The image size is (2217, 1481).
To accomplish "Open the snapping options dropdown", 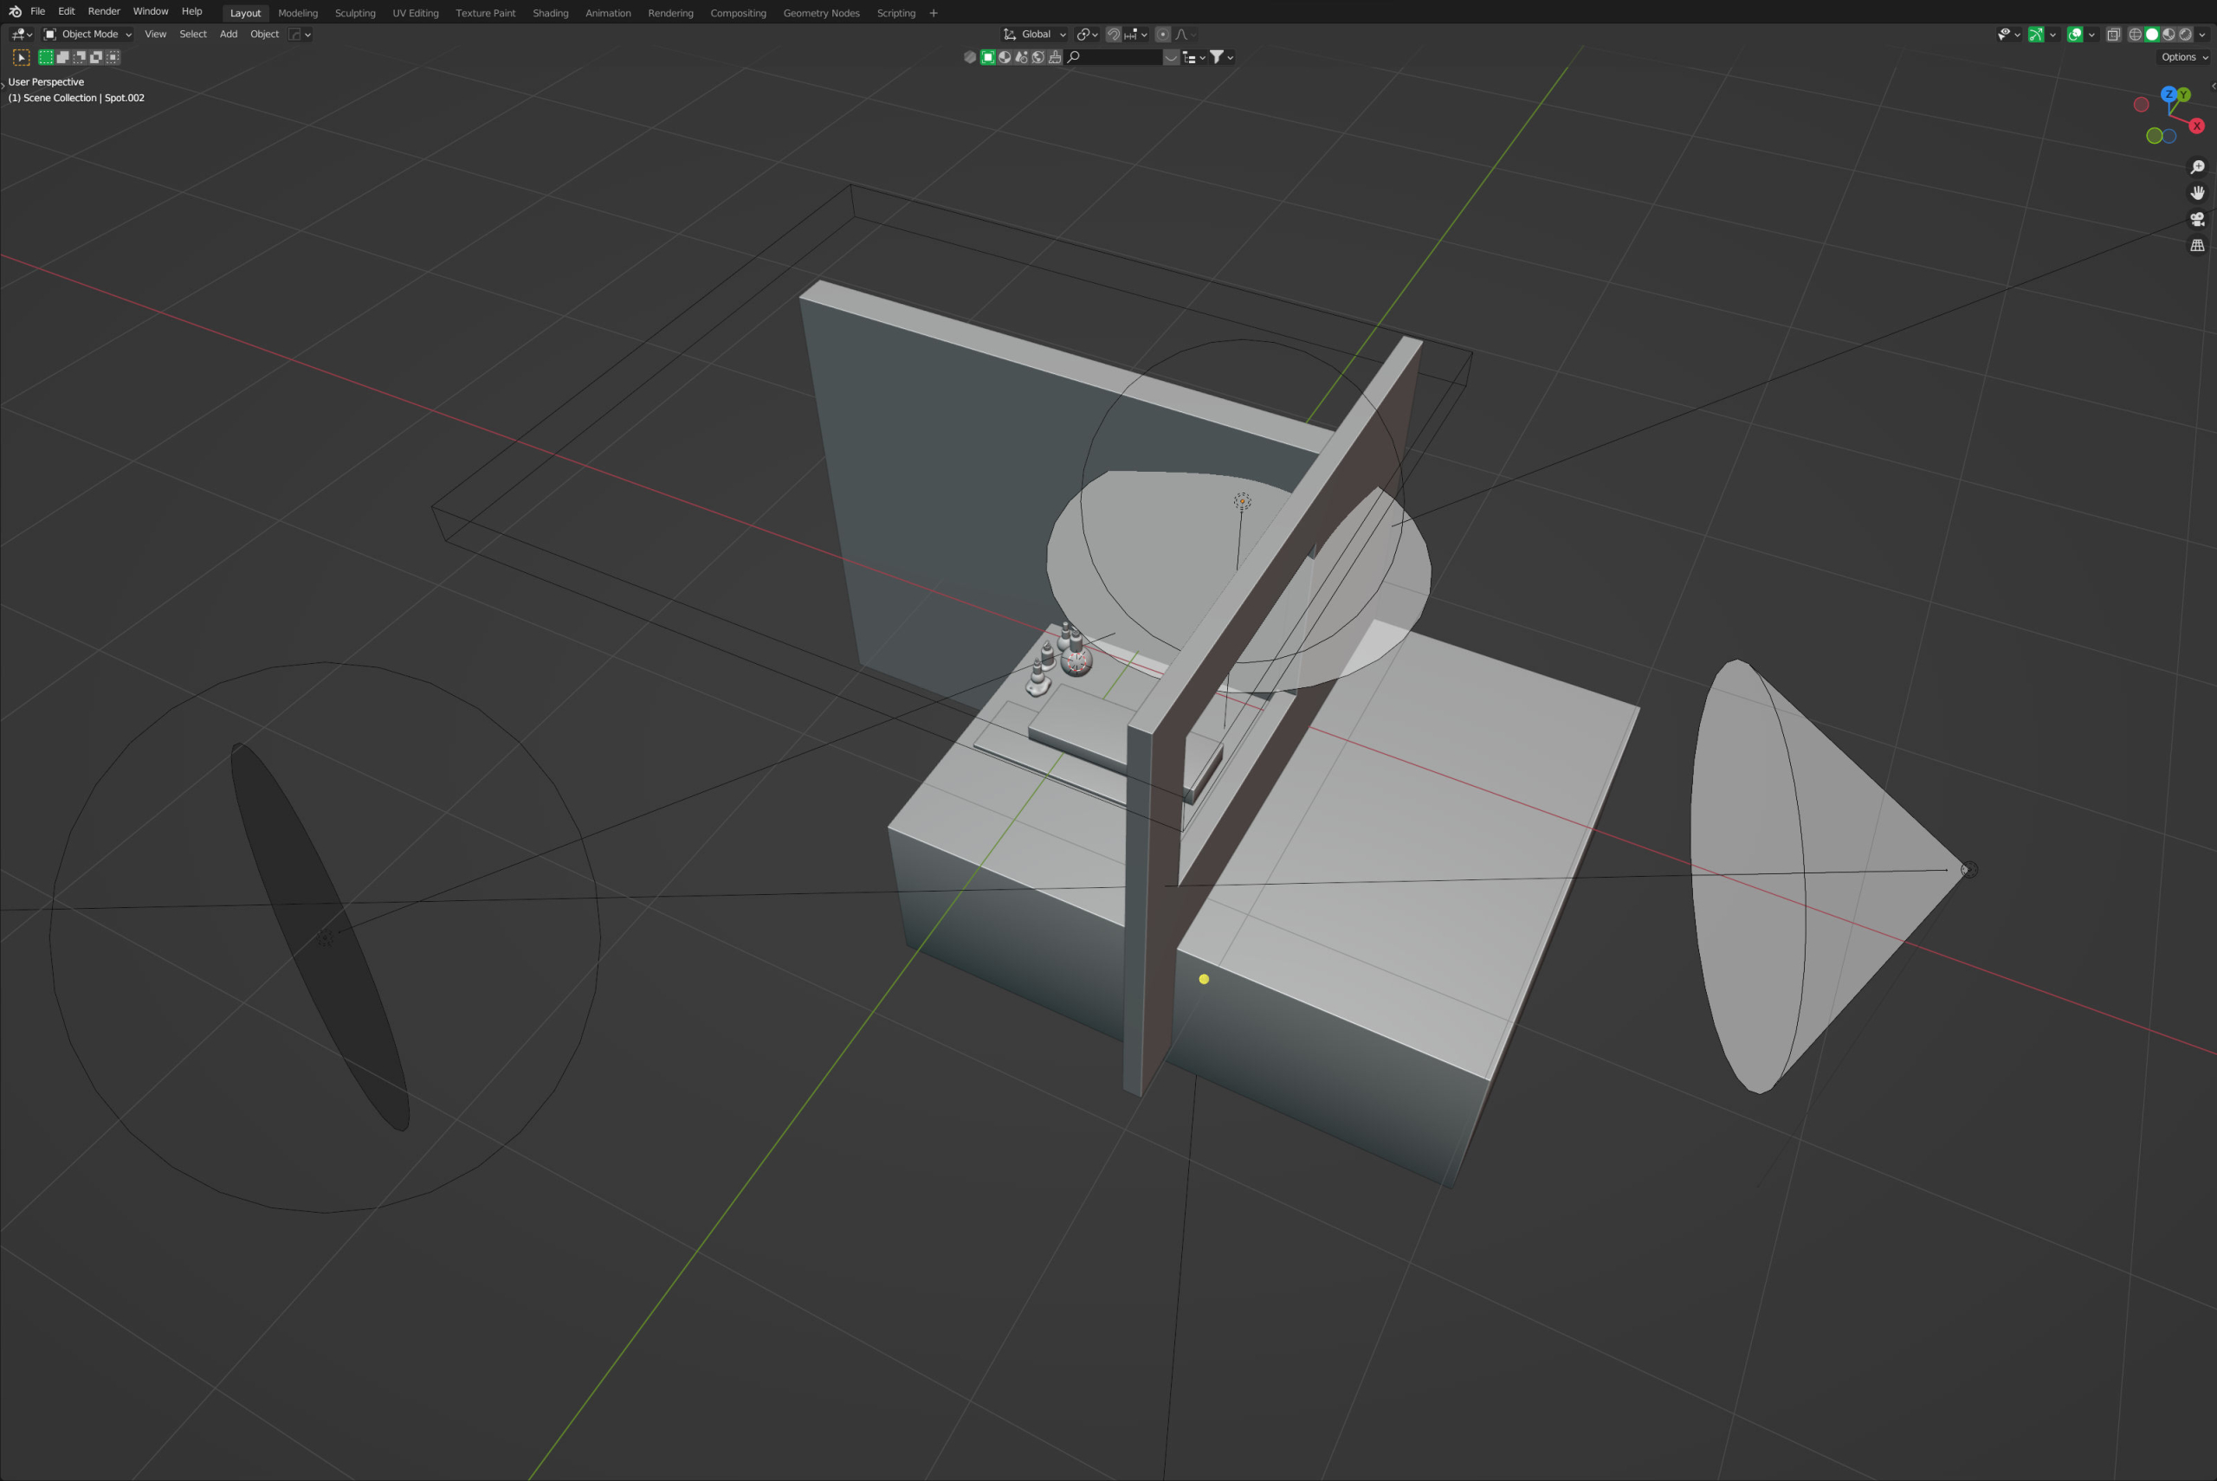I will click(x=1136, y=34).
